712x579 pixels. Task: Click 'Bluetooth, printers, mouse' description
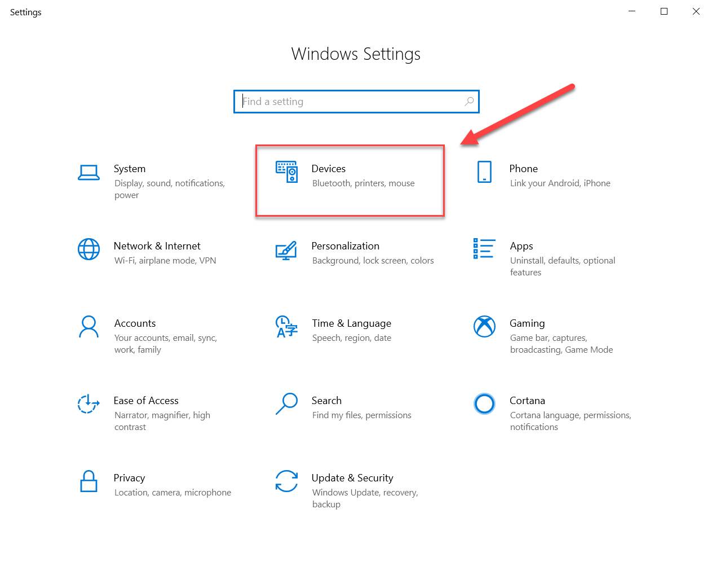(x=364, y=183)
